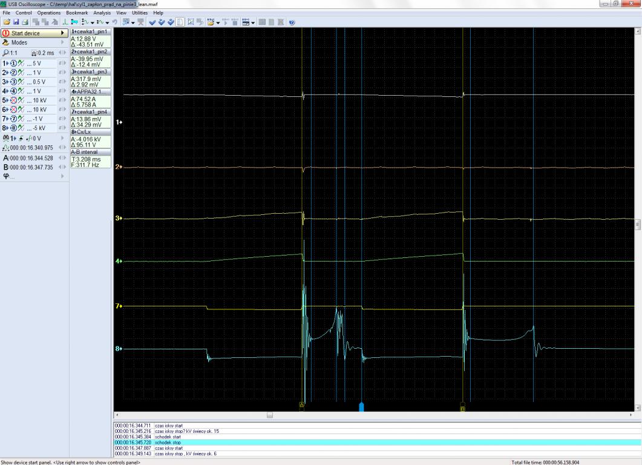Open dropdown arrow beside vertical cursor icon

[x=93, y=23]
